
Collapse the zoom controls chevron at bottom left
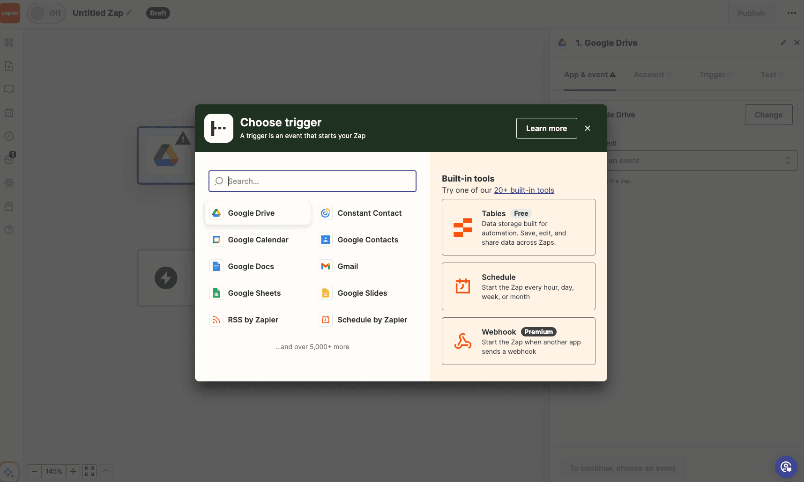coord(105,471)
